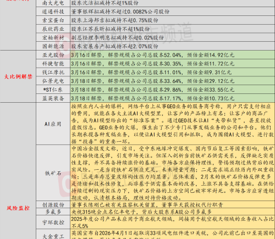This screenshot has width=275, height=239.
Task: Click the 蓝英装备 row name
Action: [53, 98]
